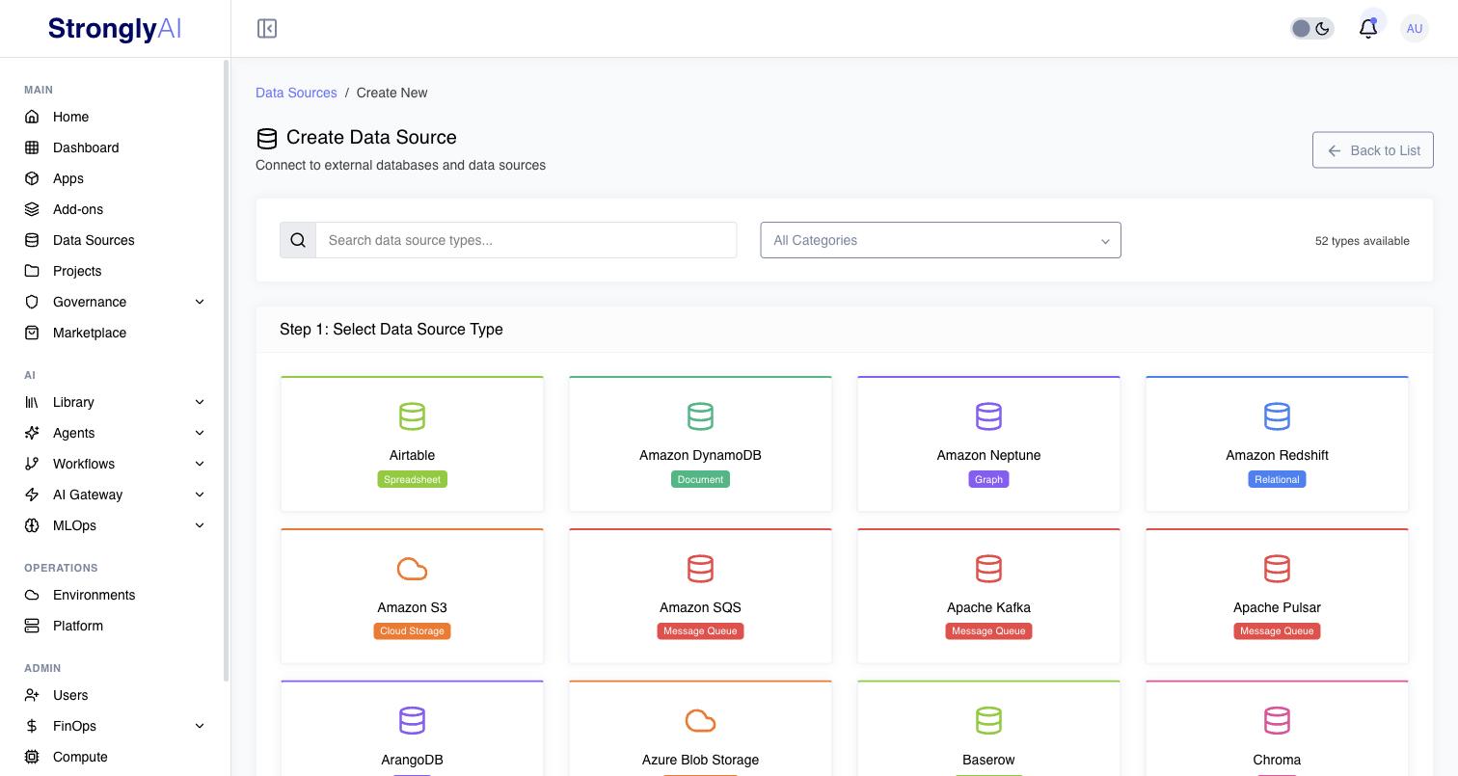Click the Chroma database icon
The height and width of the screenshot is (776, 1458).
pyautogui.click(x=1277, y=721)
